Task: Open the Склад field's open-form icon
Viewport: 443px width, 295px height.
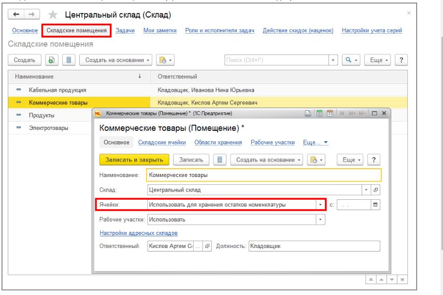Action: point(376,189)
